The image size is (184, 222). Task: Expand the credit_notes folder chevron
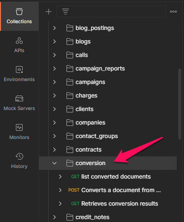coord(54,217)
